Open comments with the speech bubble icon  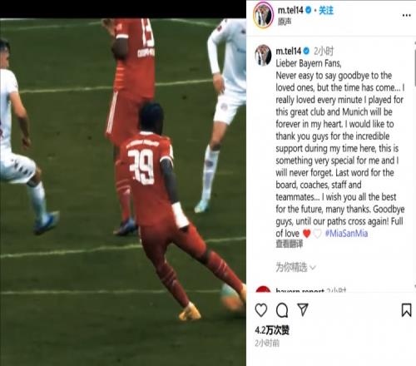tap(282, 310)
